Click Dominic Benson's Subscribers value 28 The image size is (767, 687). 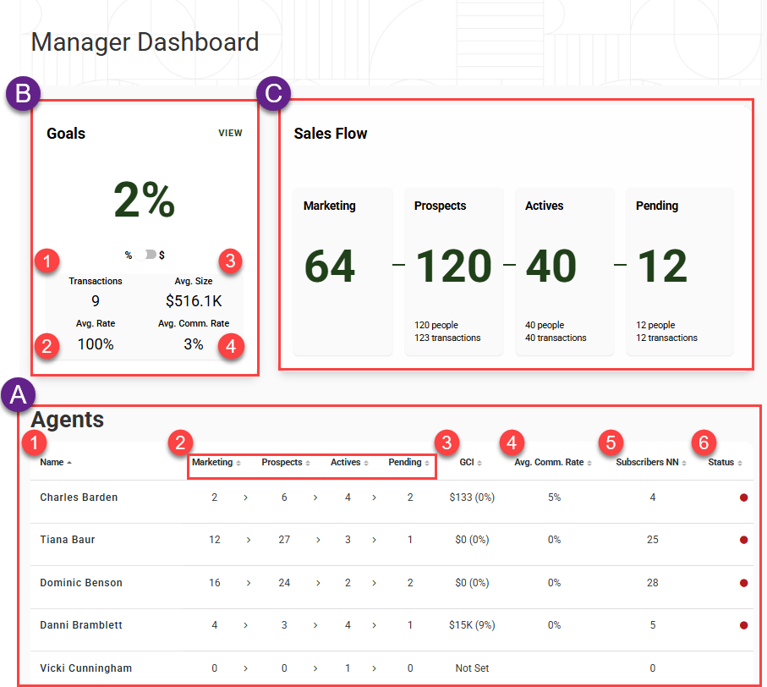click(653, 583)
